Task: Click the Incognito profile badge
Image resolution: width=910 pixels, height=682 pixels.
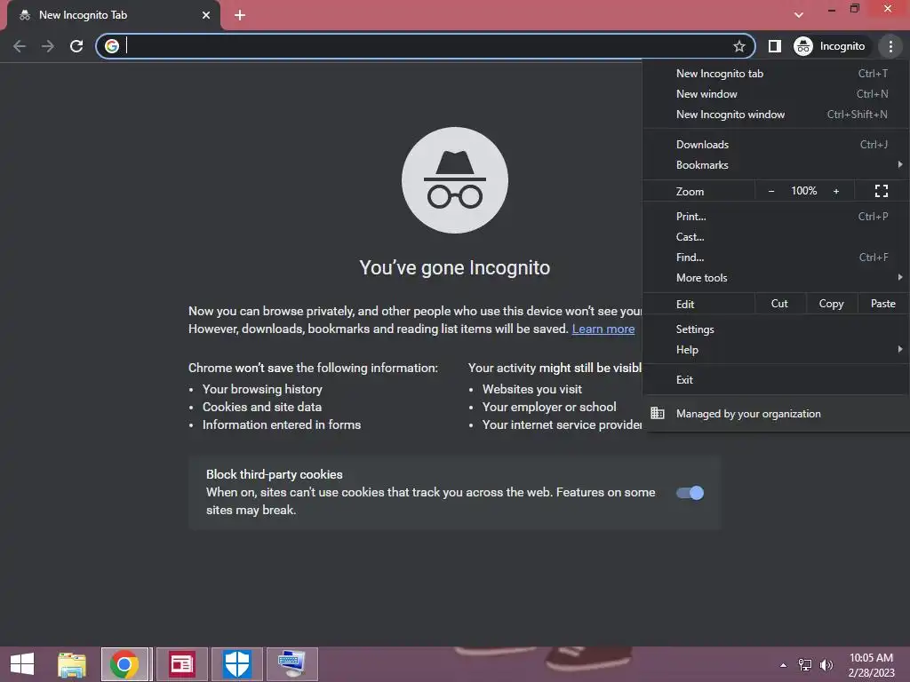Action: coord(830,46)
